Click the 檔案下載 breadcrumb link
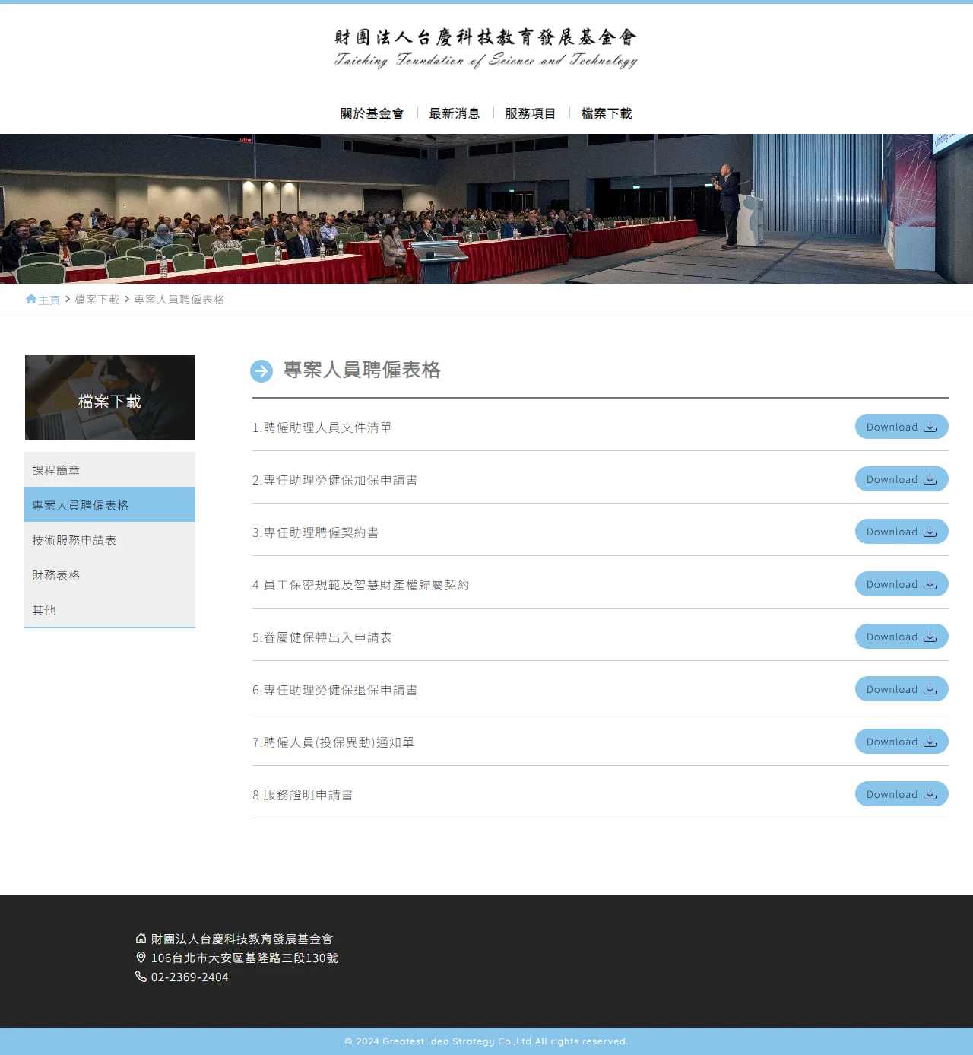Screen dimensions: 973x1055 coord(97,300)
